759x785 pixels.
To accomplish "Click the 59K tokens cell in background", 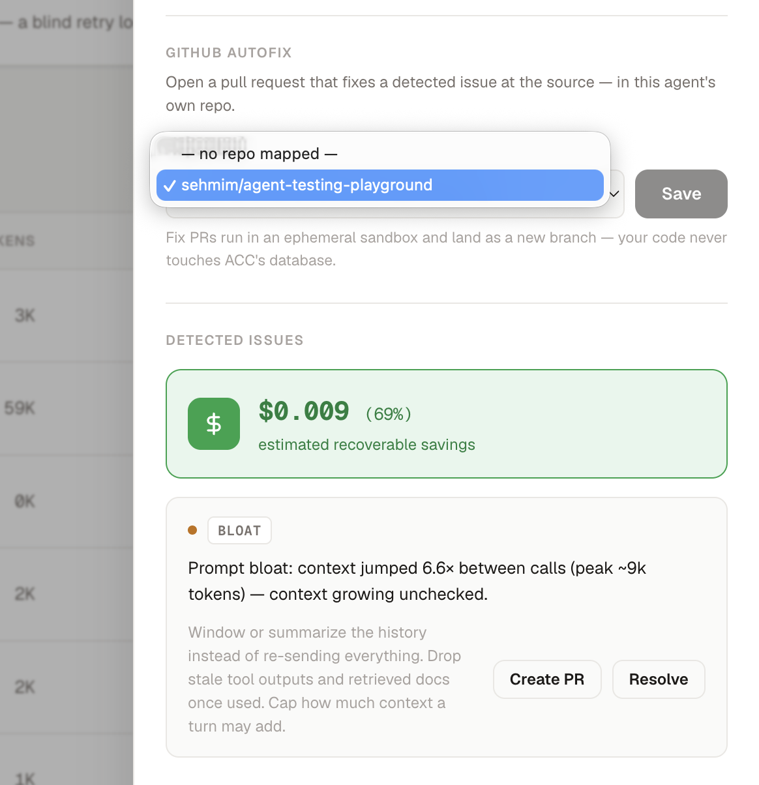I will 20,409.
